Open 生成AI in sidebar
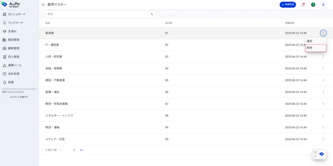The height and width of the screenshot is (166, 333). coord(10,31)
